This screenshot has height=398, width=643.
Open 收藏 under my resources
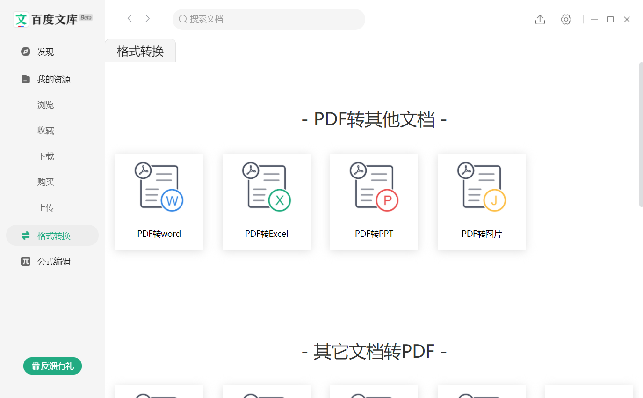coord(46,131)
